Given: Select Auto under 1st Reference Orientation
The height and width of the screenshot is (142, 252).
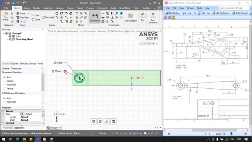Looking at the screenshot, I should [4, 98].
